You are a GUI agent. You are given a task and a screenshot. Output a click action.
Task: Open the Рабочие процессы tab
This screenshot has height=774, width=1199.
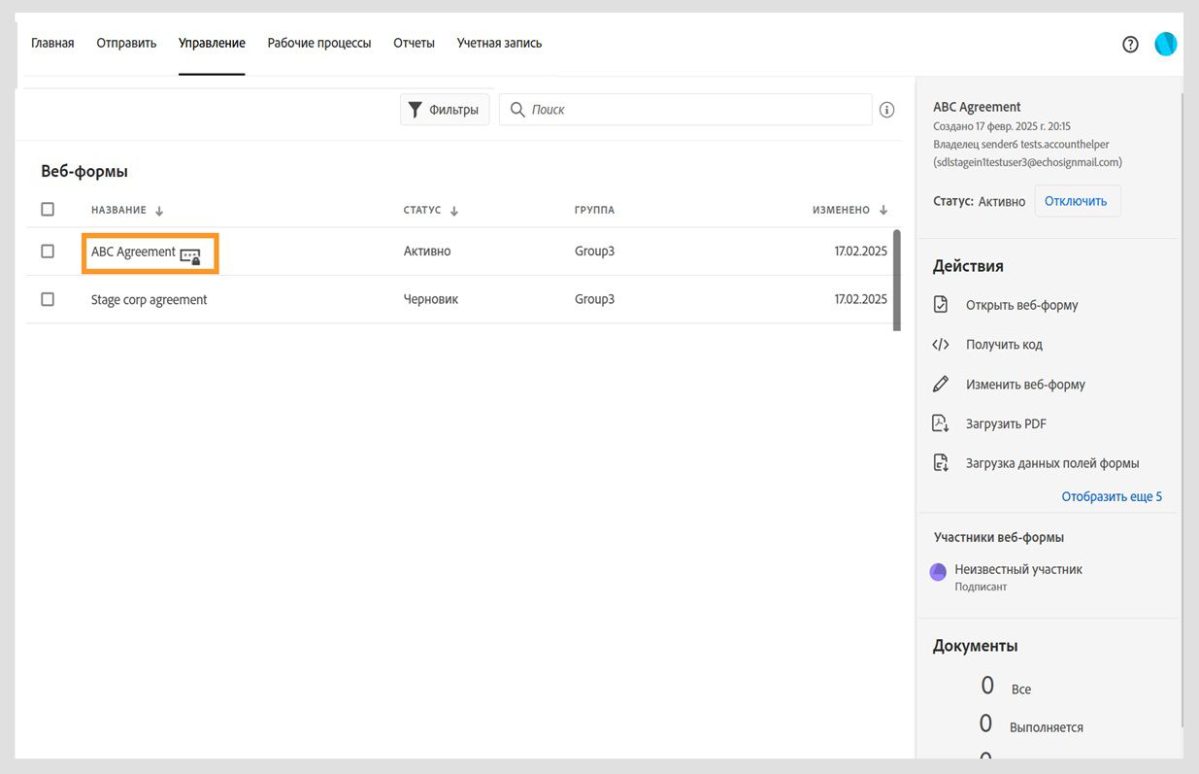[x=318, y=43]
